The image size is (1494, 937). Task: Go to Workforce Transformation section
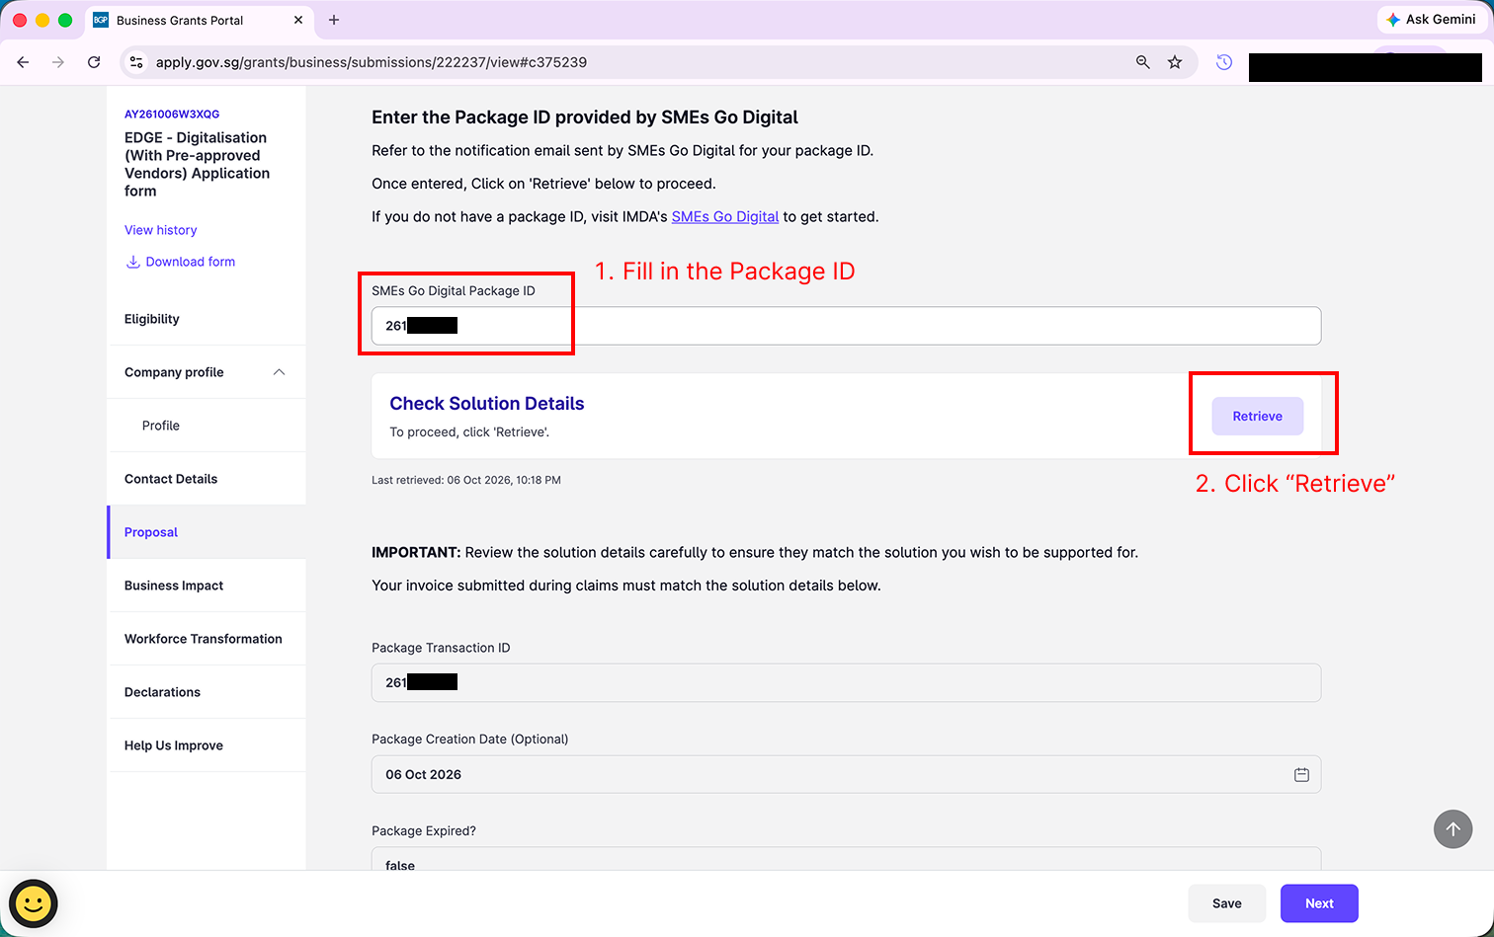point(207,639)
